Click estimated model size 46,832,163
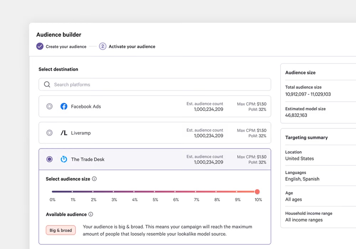The width and height of the screenshot is (356, 249). coord(296,115)
